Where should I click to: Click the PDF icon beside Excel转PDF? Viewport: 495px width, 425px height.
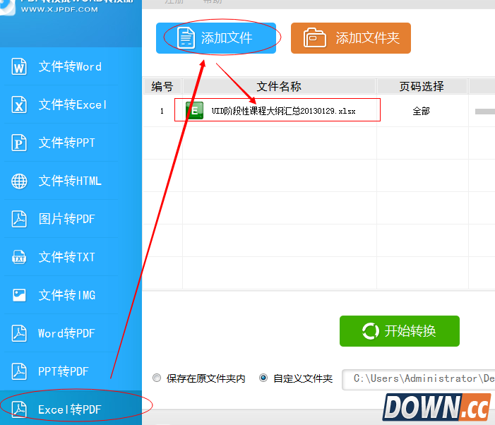pyautogui.click(x=19, y=409)
